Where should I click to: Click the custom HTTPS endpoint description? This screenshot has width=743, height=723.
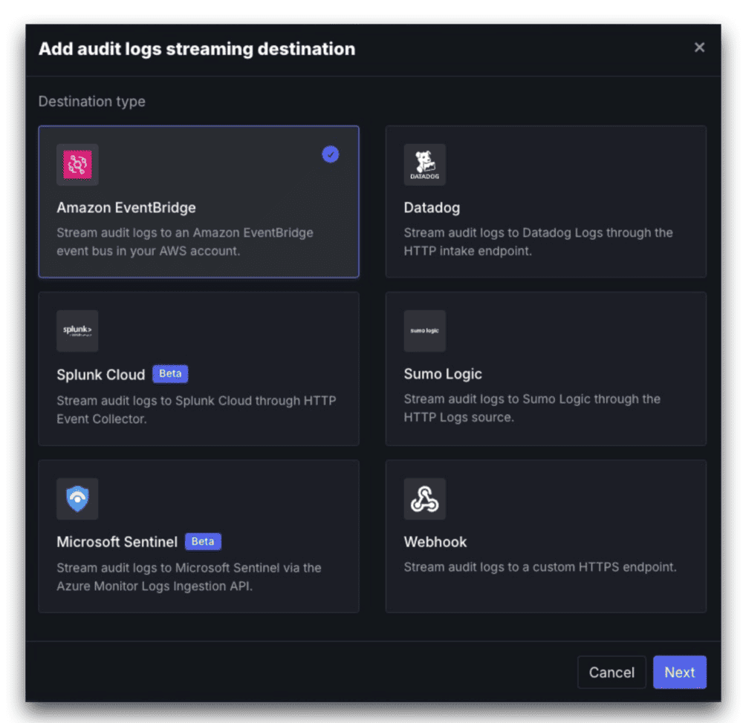(x=540, y=567)
